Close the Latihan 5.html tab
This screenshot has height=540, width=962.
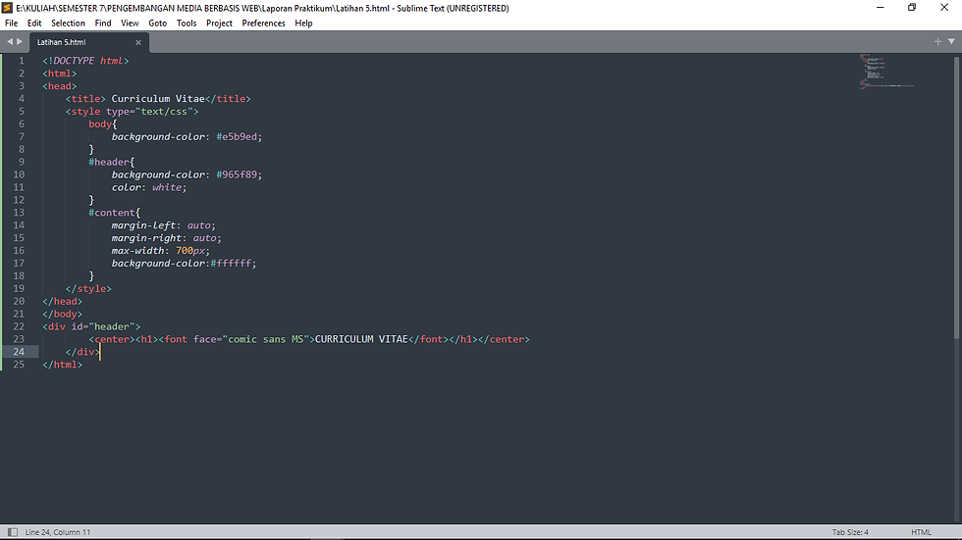138,42
